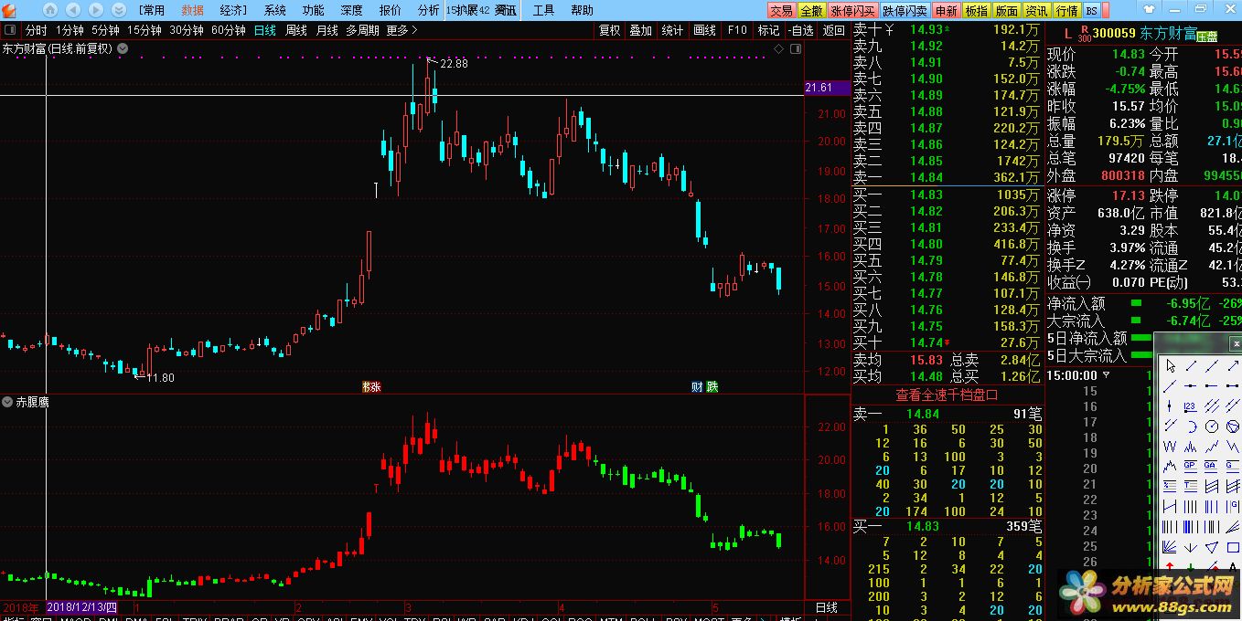The width and height of the screenshot is (1242, 621).
Task: Choose the rectangle drawing tool
Action: [x=1233, y=547]
